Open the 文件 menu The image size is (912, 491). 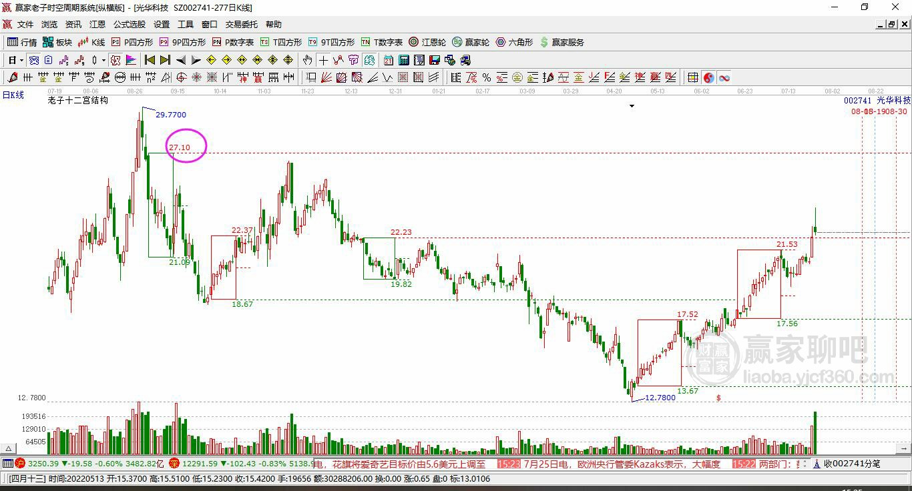[25, 25]
